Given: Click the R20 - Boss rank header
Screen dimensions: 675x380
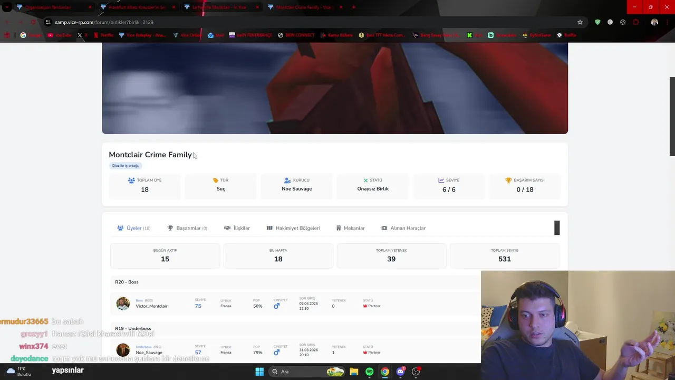Looking at the screenshot, I should [x=127, y=282].
